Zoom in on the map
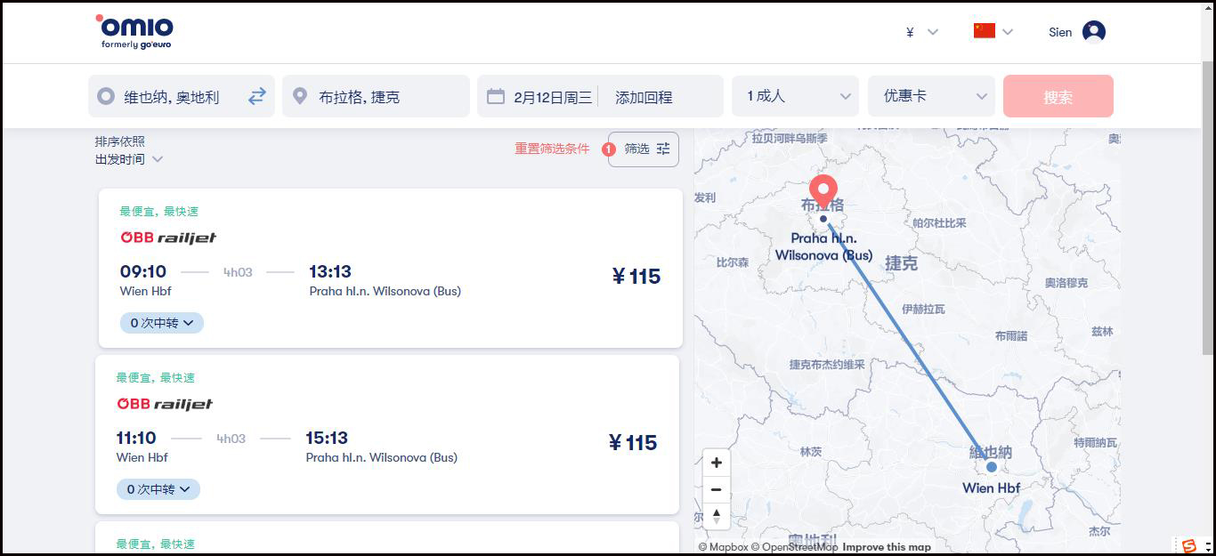This screenshot has width=1216, height=556. [x=717, y=463]
